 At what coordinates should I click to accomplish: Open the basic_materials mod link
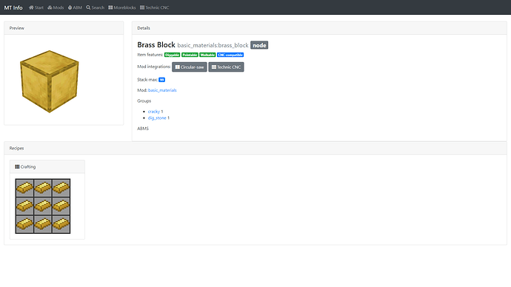pyautogui.click(x=162, y=90)
